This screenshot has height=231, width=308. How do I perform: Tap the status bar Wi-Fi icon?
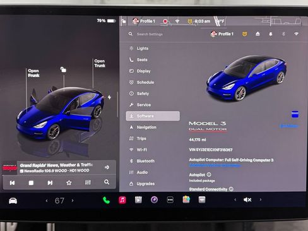(177, 21)
